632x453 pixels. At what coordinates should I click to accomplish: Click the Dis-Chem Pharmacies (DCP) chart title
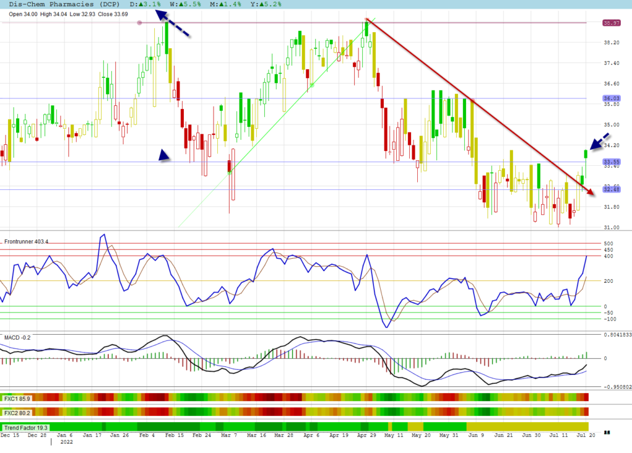pos(64,4)
